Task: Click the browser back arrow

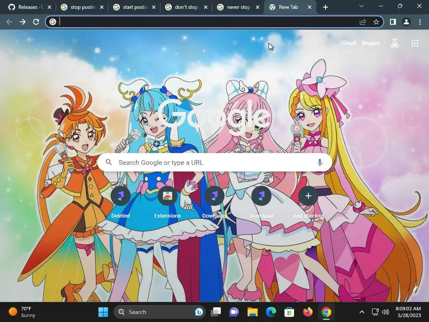Action: click(9, 22)
